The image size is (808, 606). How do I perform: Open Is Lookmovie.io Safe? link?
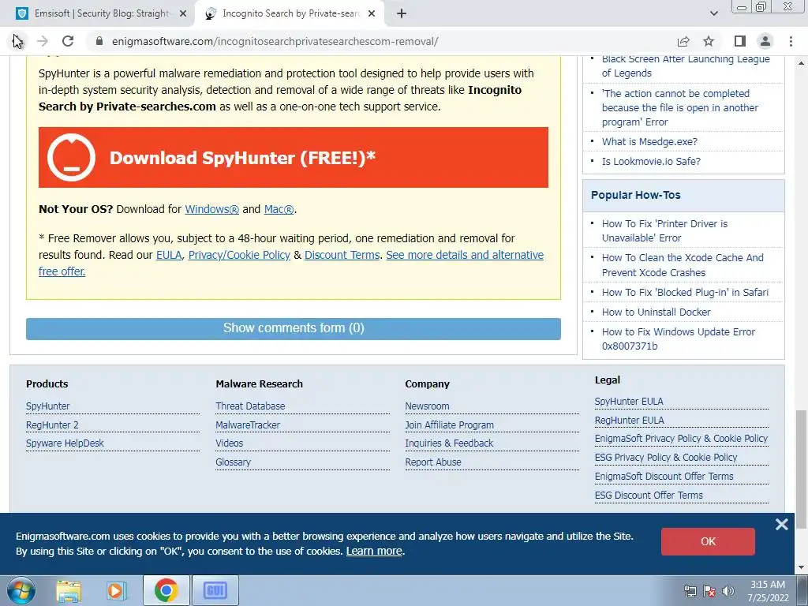[x=651, y=161]
